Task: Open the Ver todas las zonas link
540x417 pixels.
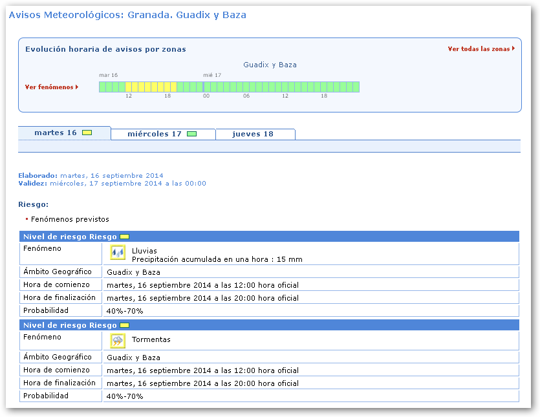Action: coord(479,49)
